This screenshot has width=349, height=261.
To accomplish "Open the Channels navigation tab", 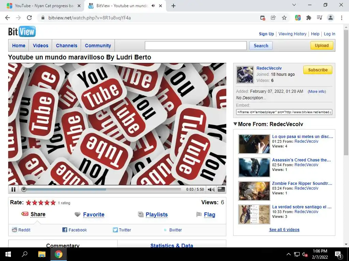I will click(x=66, y=46).
